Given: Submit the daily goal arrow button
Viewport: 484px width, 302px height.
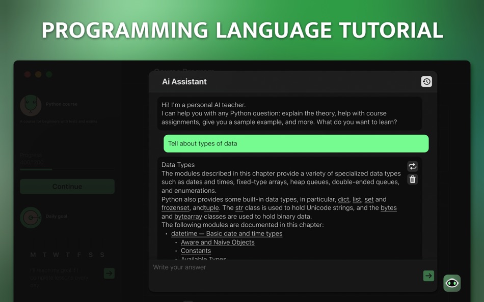Looking at the screenshot, I should (x=109, y=273).
